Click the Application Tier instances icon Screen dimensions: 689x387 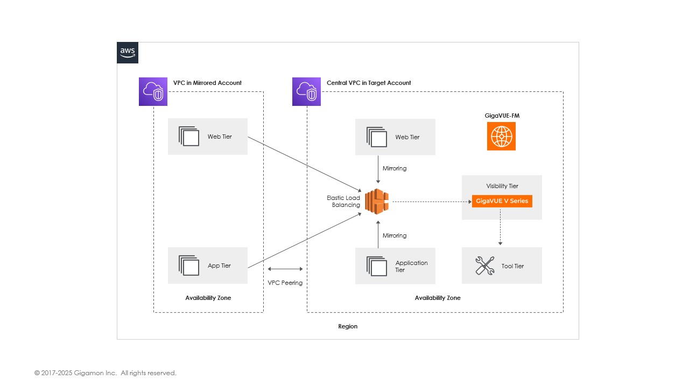tap(376, 266)
